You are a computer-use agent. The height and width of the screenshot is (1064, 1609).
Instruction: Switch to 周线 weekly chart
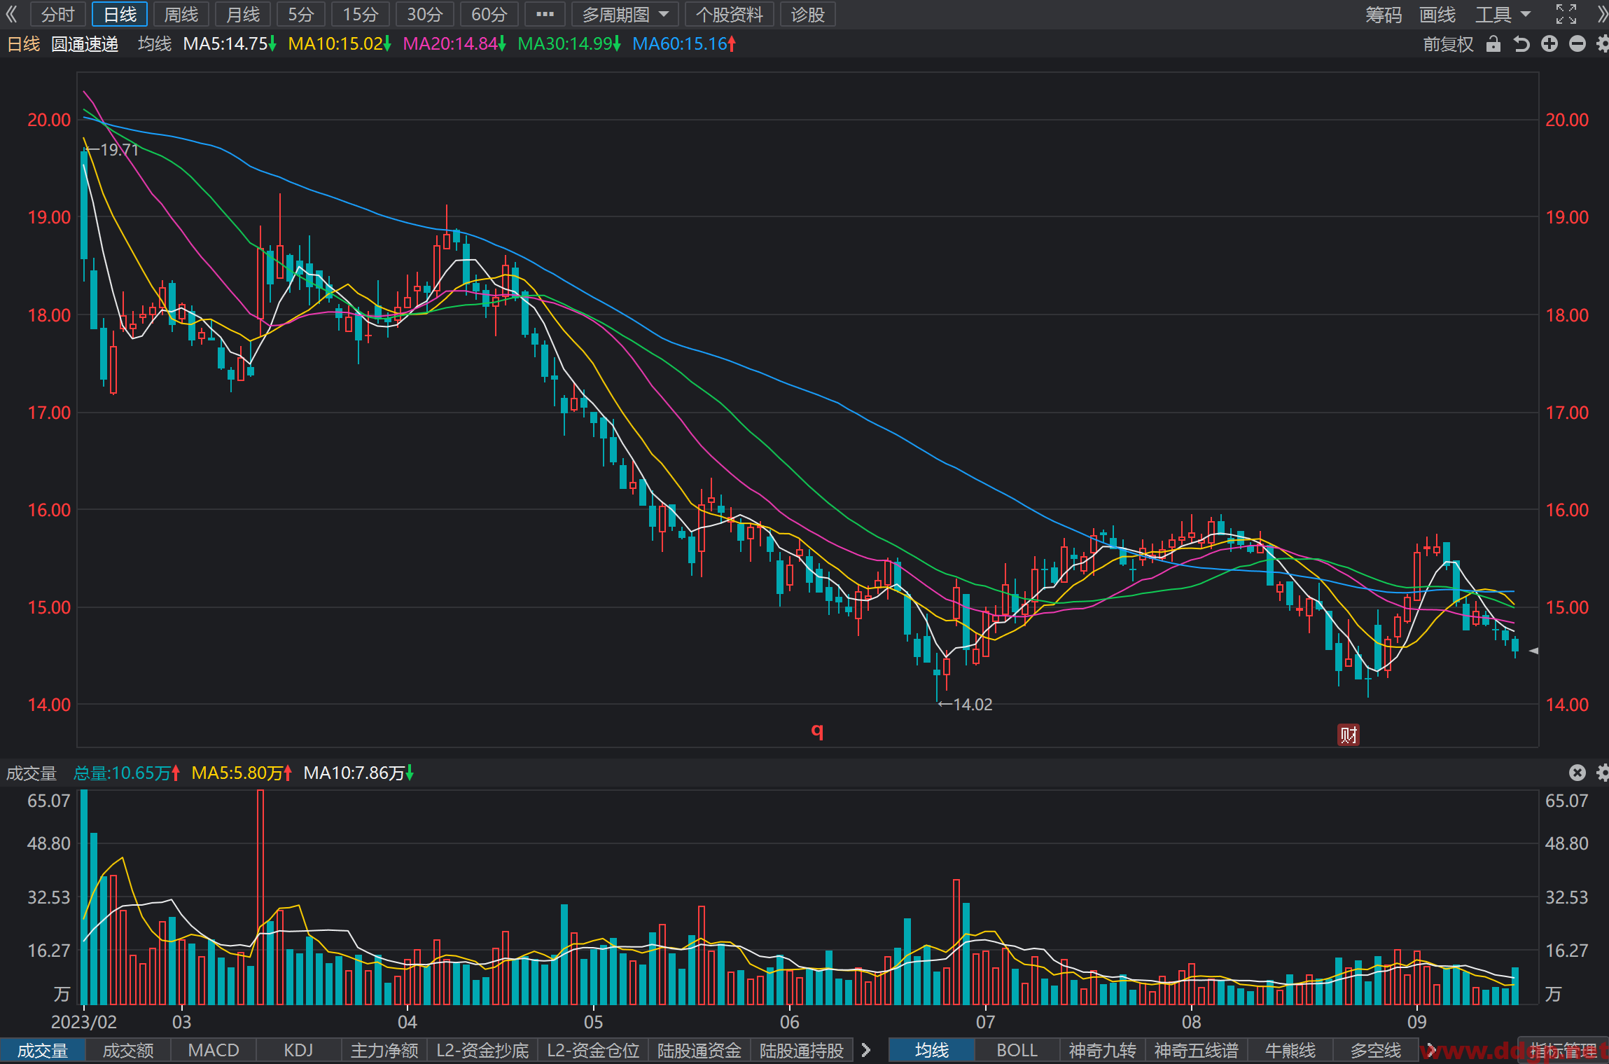point(181,15)
